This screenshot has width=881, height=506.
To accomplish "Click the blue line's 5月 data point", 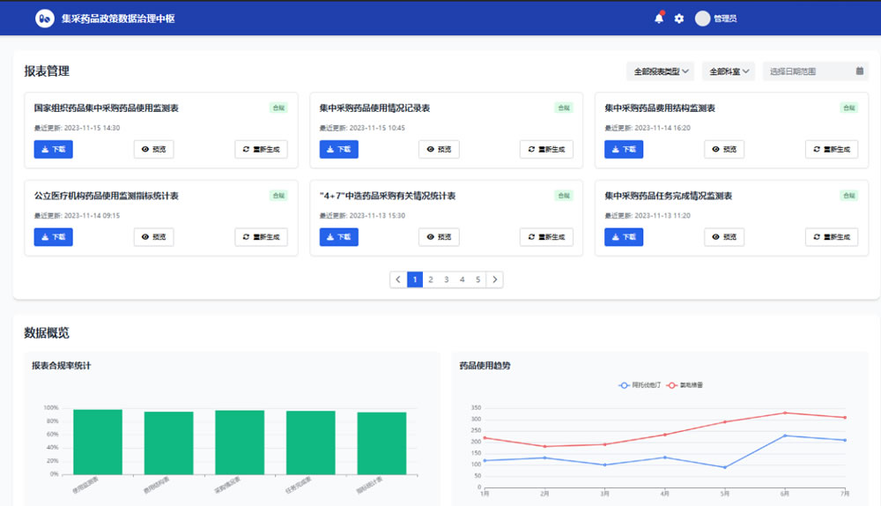I will [x=725, y=467].
